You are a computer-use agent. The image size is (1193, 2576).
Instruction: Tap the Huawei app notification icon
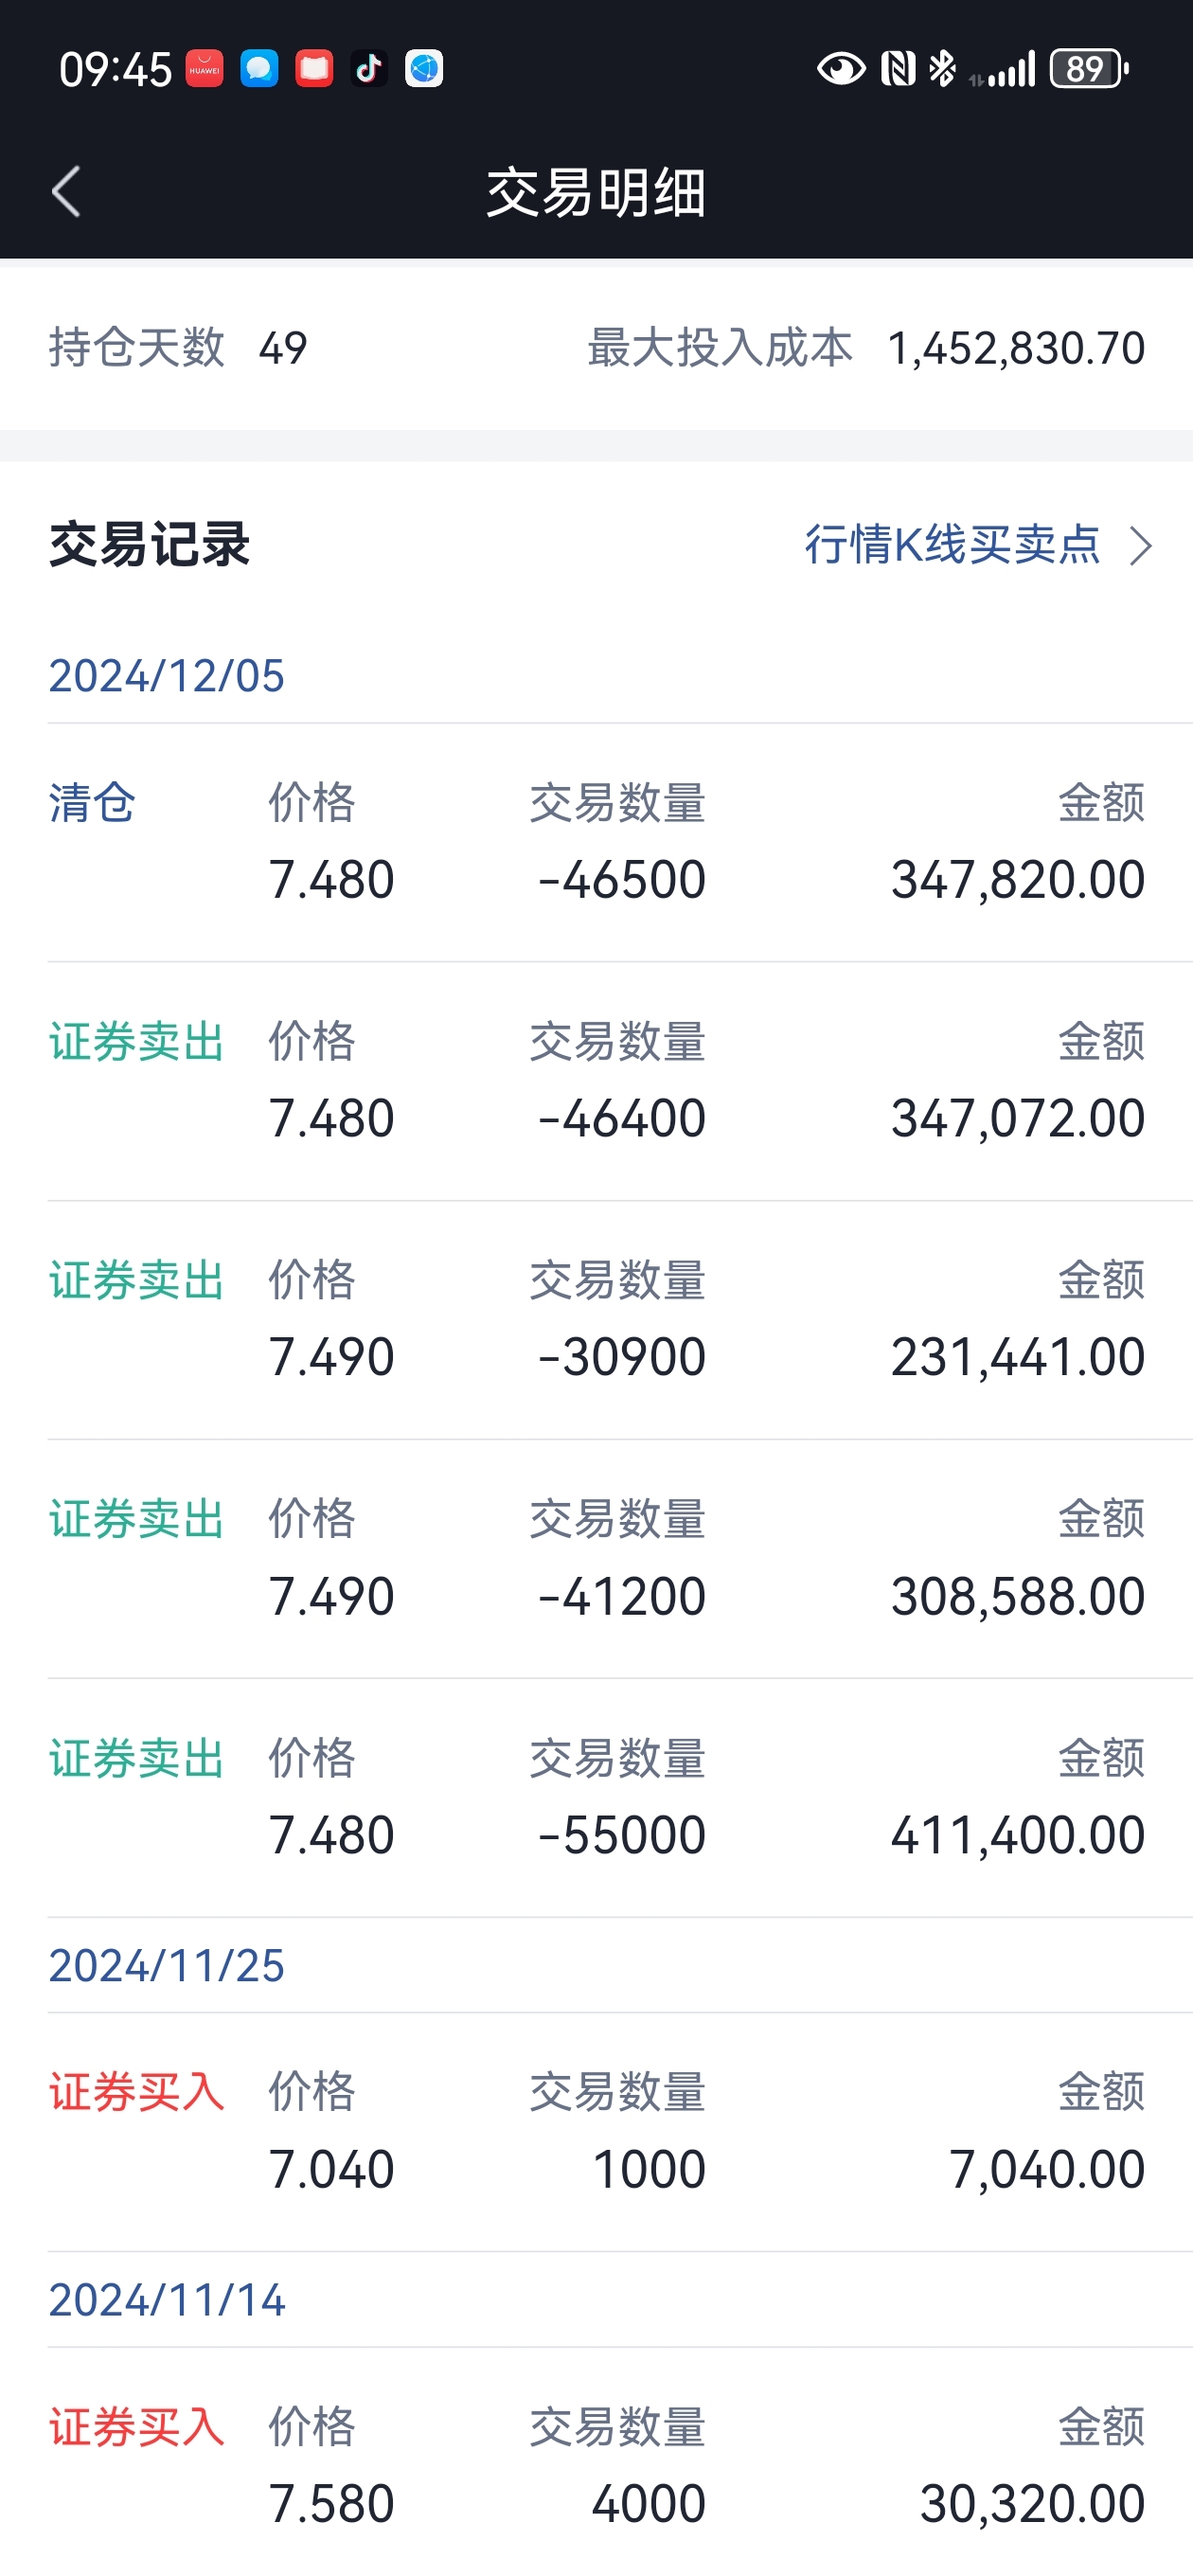(x=204, y=69)
